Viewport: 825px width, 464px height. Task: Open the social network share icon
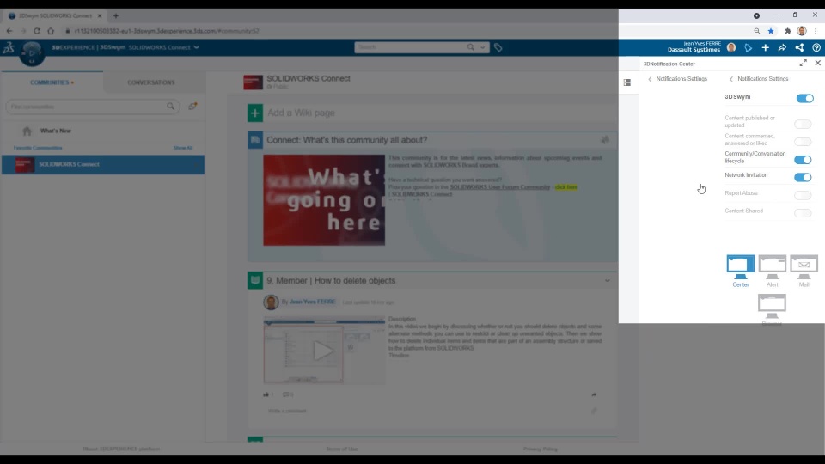coord(799,48)
